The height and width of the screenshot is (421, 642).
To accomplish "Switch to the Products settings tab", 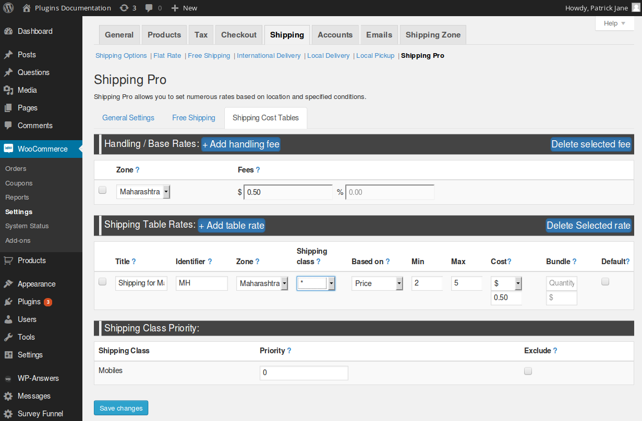I will click(164, 35).
